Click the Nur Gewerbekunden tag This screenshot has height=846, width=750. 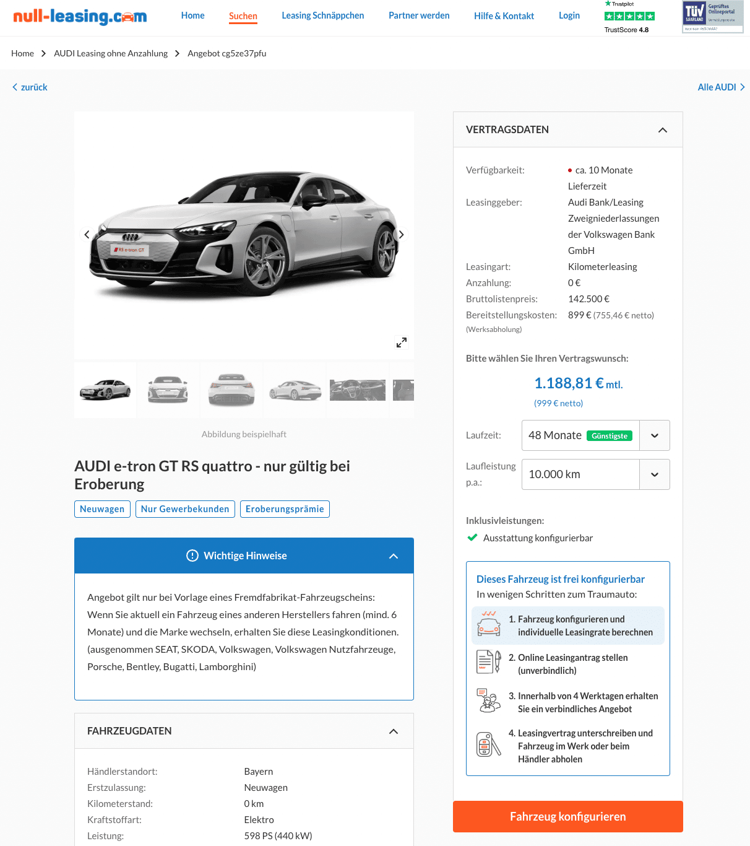pyautogui.click(x=185, y=509)
